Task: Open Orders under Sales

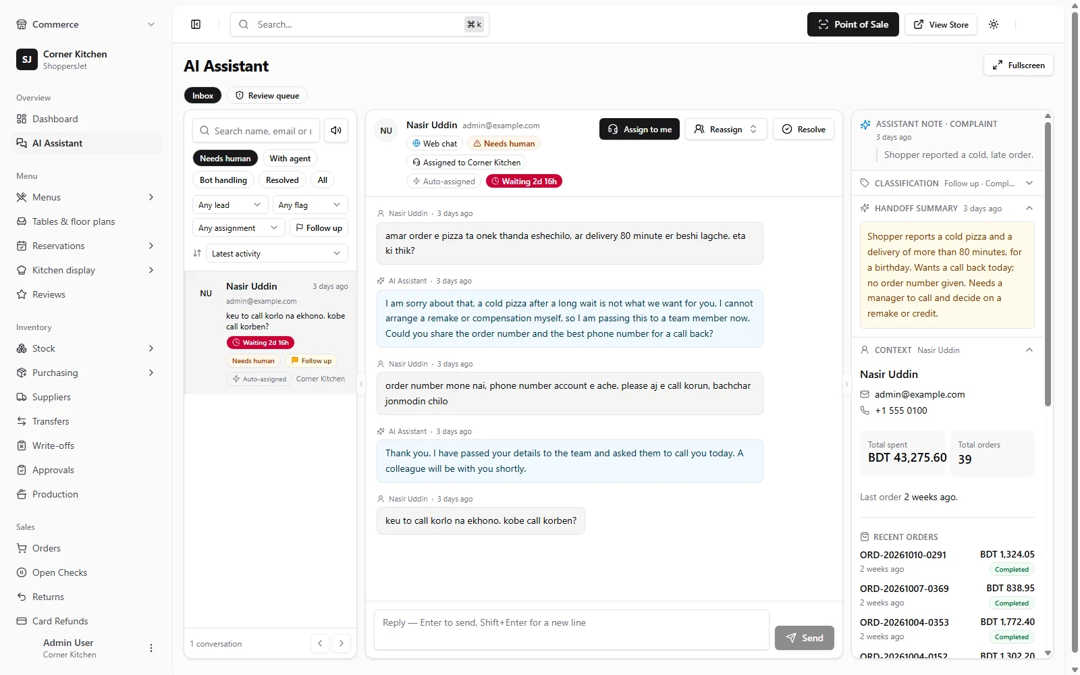Action: pyautogui.click(x=86, y=548)
